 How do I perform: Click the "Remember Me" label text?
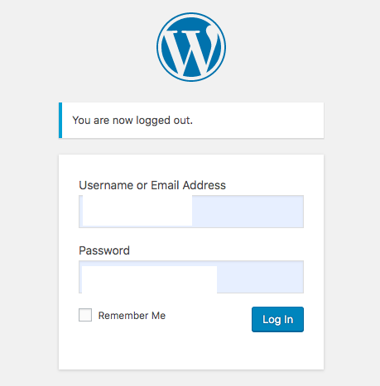pyautogui.click(x=132, y=316)
